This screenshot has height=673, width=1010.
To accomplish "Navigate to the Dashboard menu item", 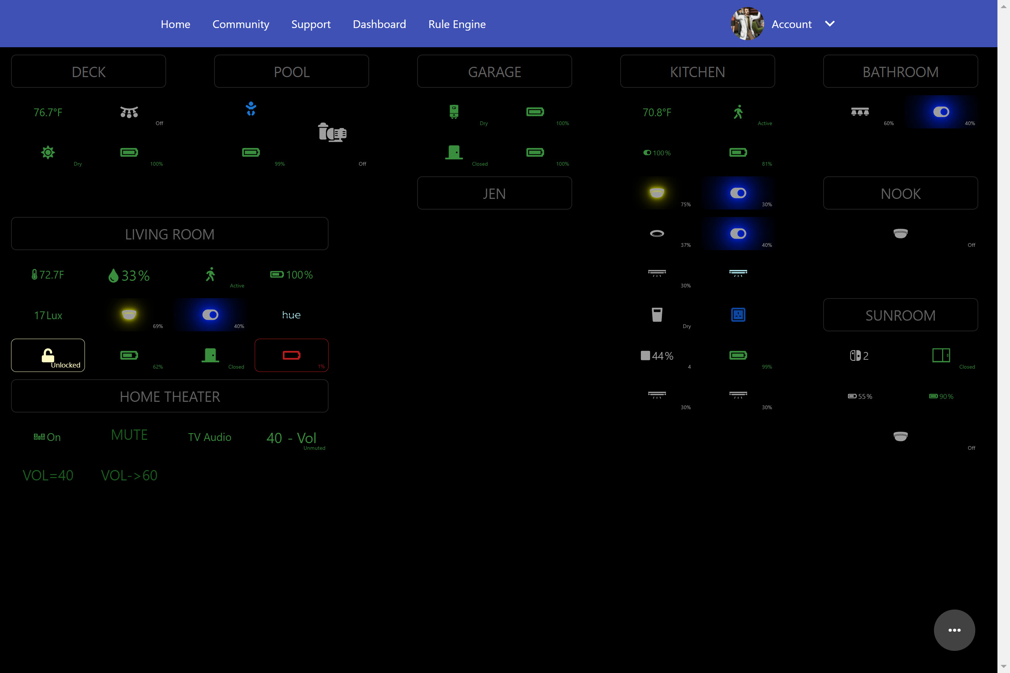I will click(379, 24).
